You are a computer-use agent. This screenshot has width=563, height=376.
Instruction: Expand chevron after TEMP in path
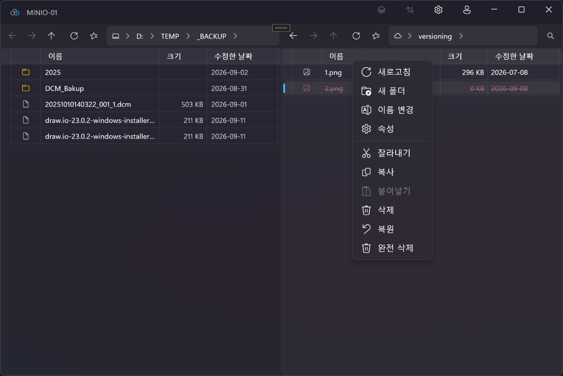coord(188,36)
